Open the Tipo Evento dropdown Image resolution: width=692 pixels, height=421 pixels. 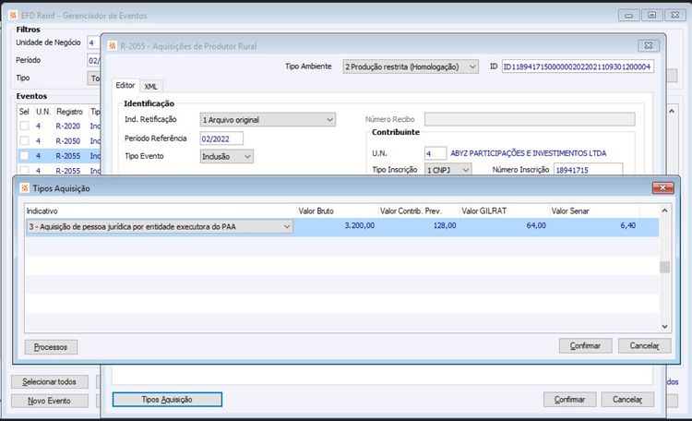(x=247, y=156)
